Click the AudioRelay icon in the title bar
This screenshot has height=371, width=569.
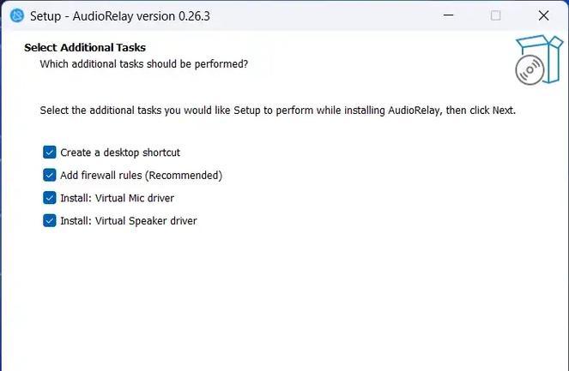16,15
